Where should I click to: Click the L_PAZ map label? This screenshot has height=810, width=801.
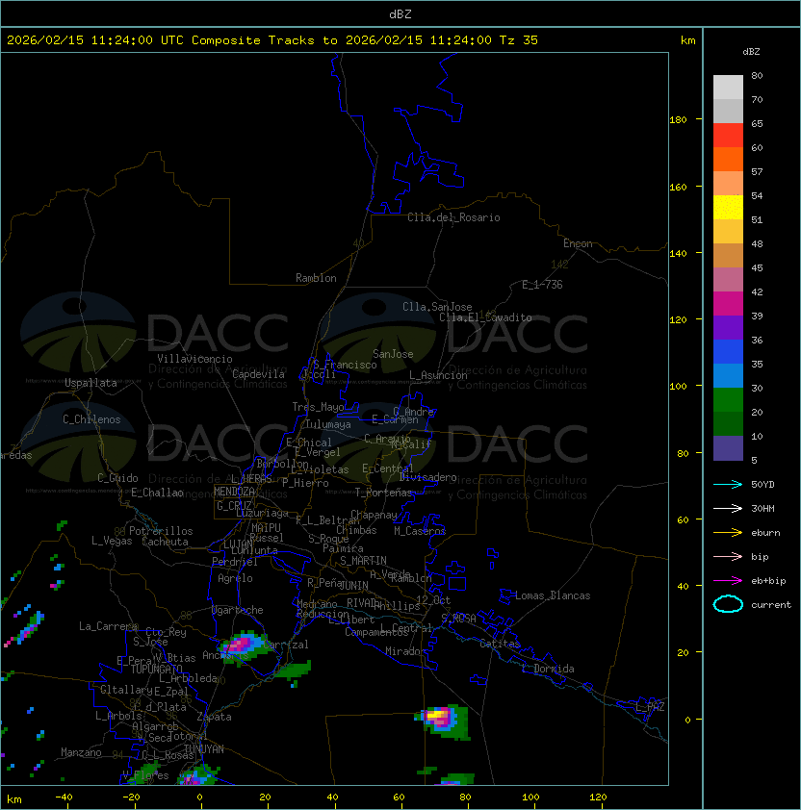point(650,706)
